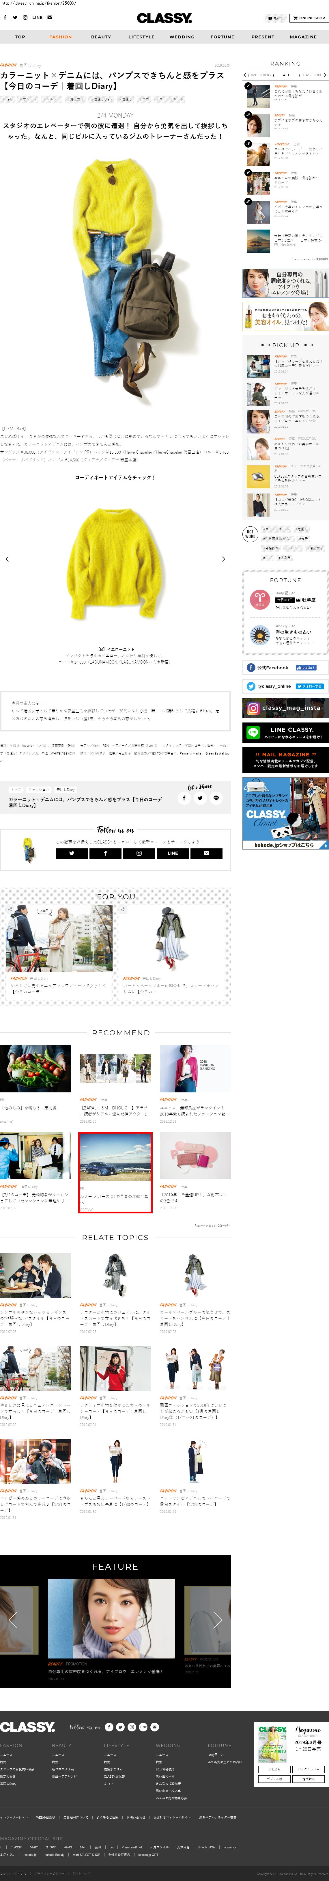This screenshot has width=329, height=1881.
Task: Click the footer Twitter icon
Action: click(x=120, y=1727)
